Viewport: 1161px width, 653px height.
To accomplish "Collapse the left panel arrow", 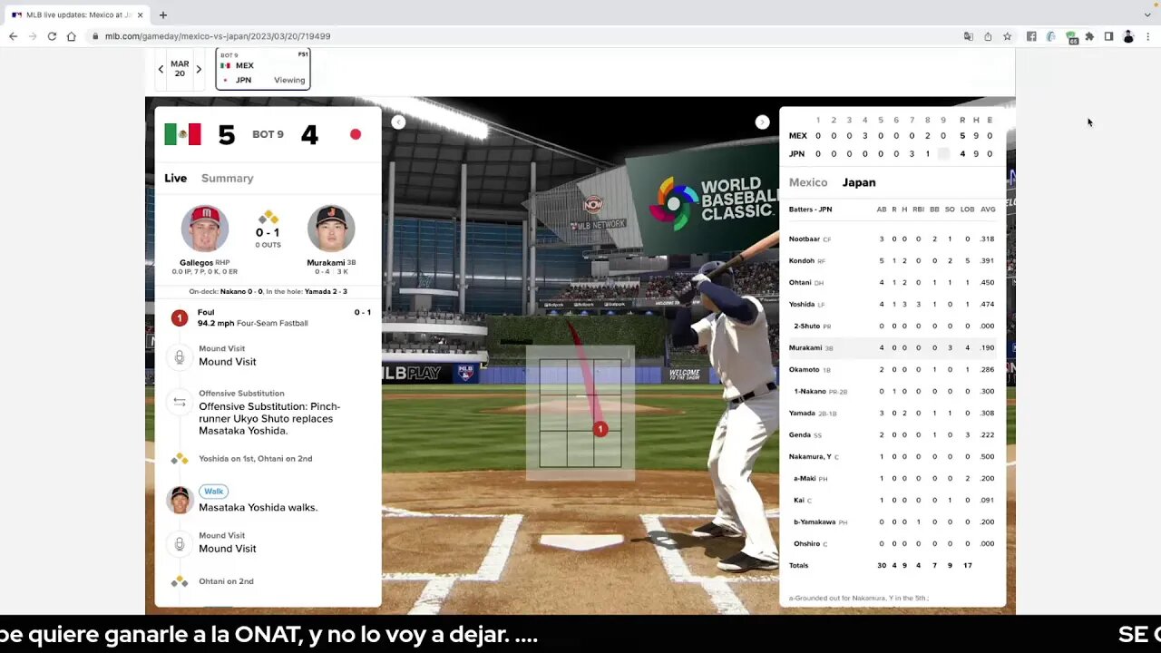I will 398,122.
